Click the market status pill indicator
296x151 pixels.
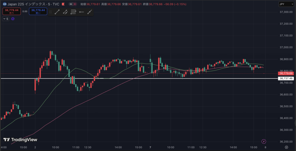[x=73, y=4]
